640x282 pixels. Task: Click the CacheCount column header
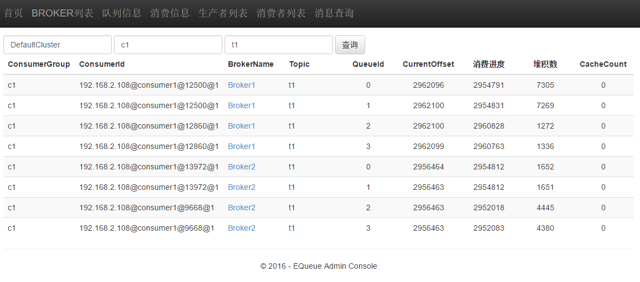[x=603, y=65]
